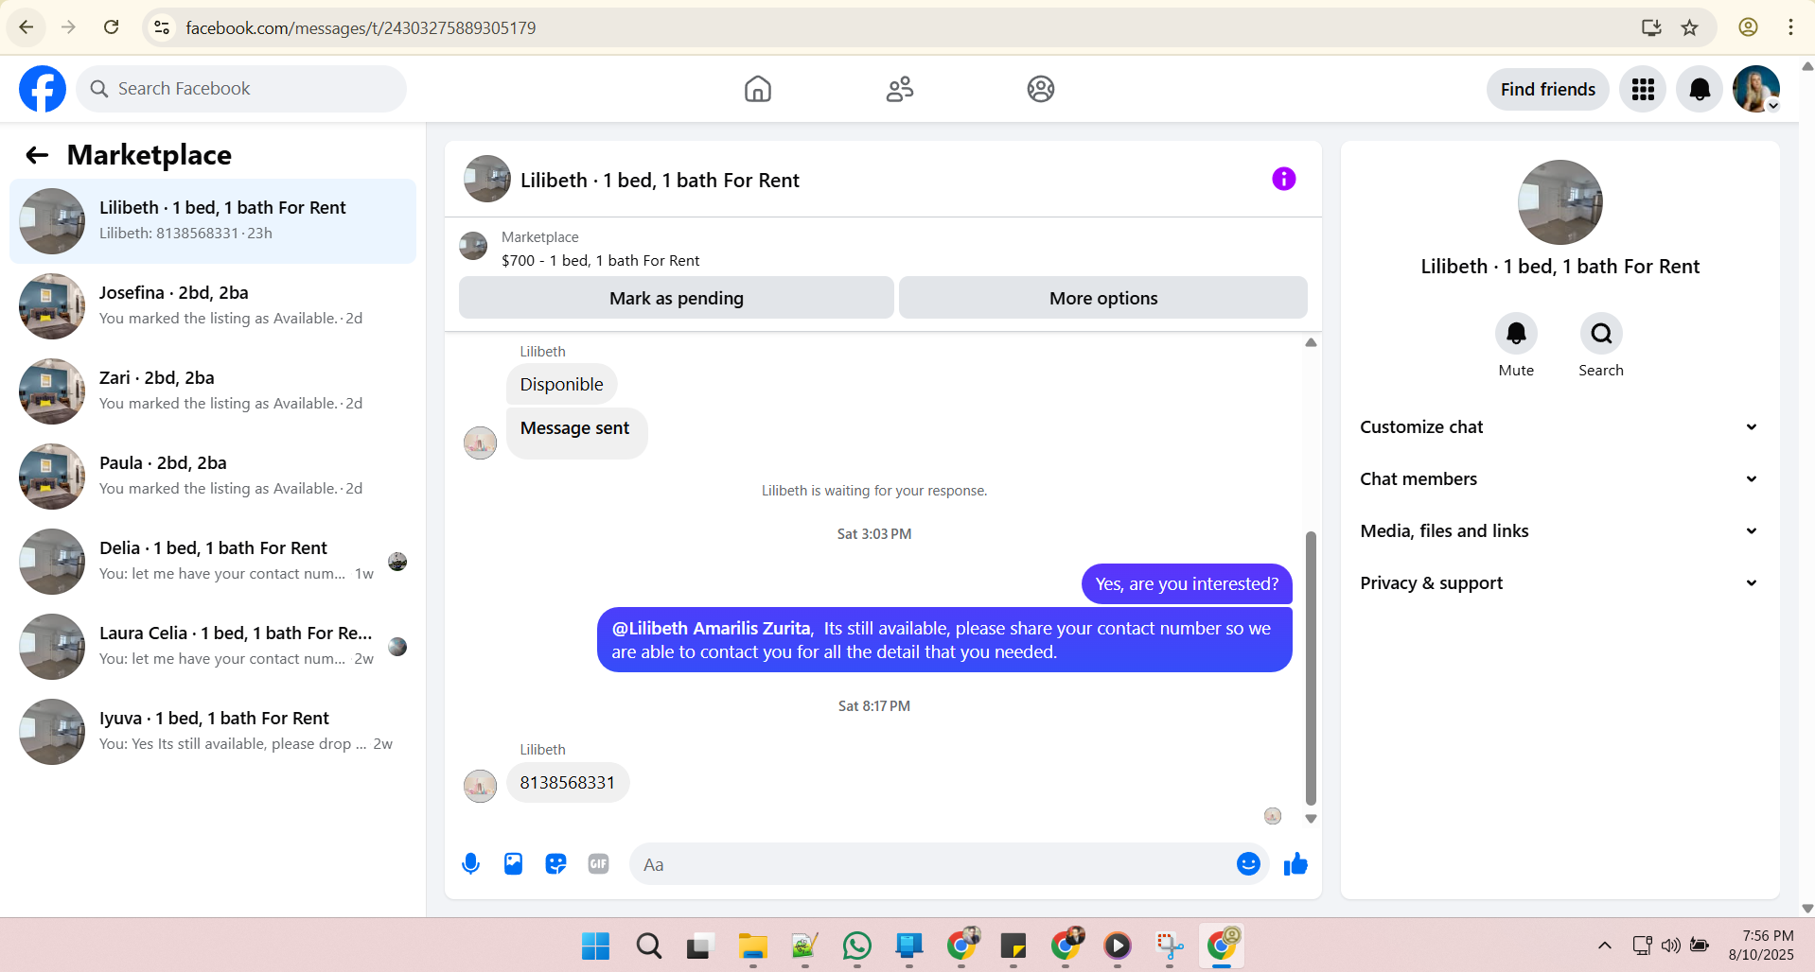Attach a photo file icon
1815x972 pixels.
pyautogui.click(x=513, y=863)
